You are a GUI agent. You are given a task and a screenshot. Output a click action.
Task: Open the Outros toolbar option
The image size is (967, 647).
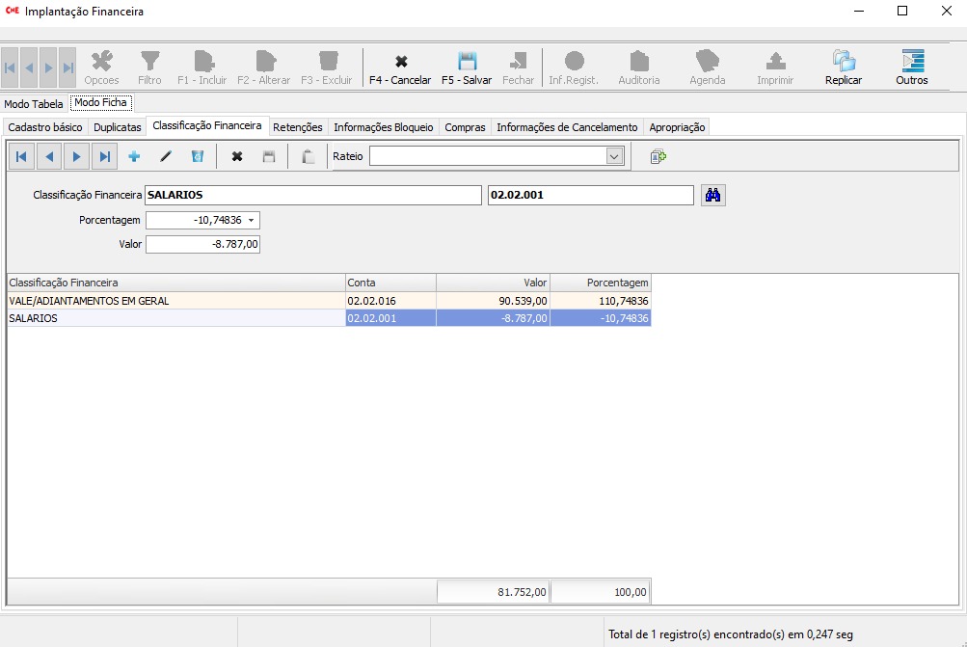tap(911, 62)
